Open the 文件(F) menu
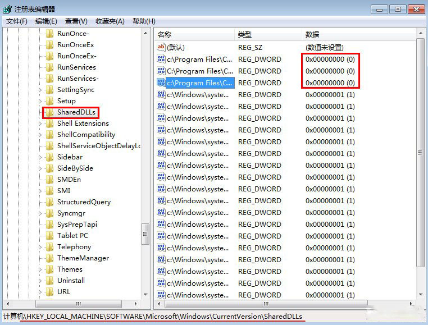The height and width of the screenshot is (325, 428). coord(17,21)
